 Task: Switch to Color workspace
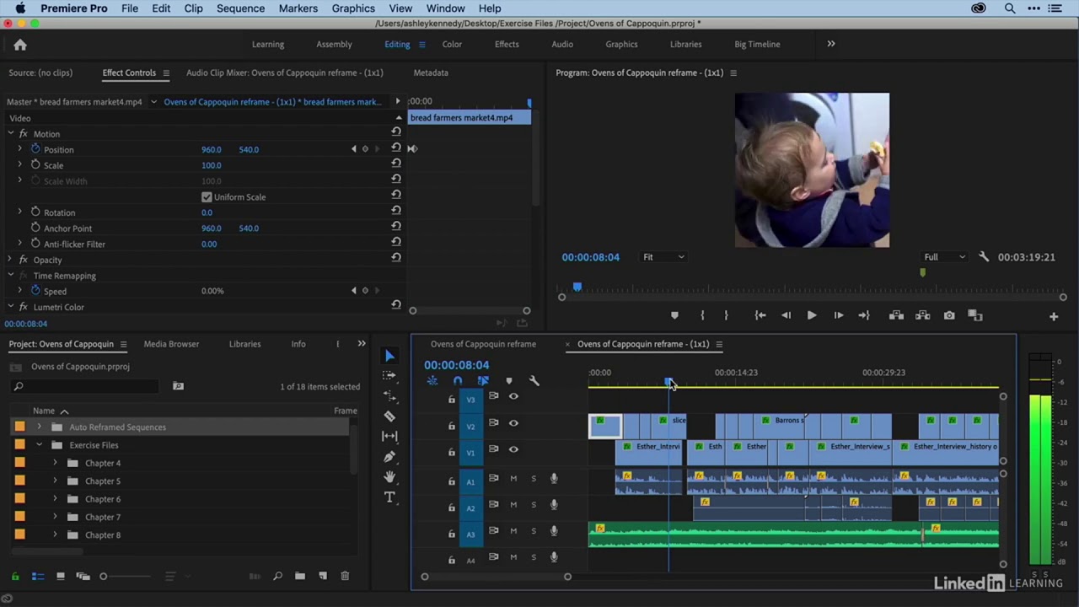(452, 44)
